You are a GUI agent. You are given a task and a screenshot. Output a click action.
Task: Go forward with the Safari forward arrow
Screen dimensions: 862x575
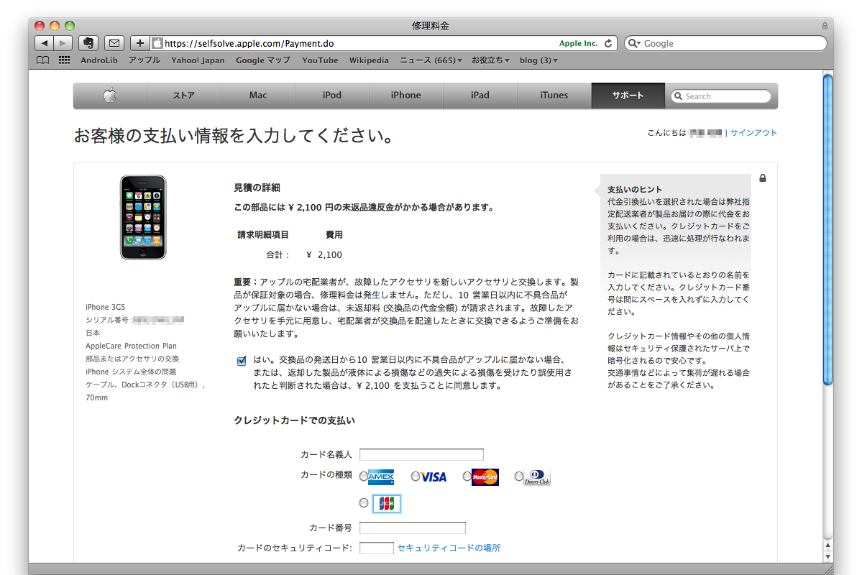[63, 43]
